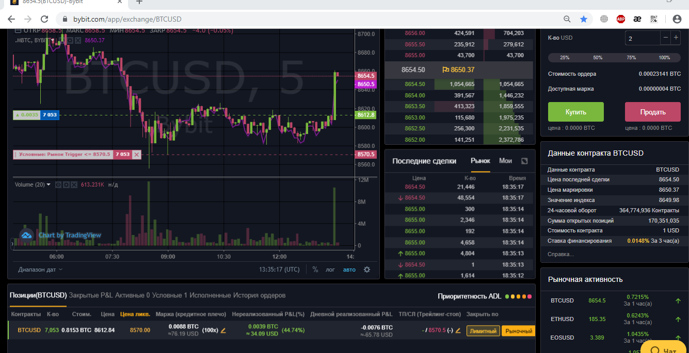
Task: Open the globe browser extension
Action: click(x=604, y=19)
